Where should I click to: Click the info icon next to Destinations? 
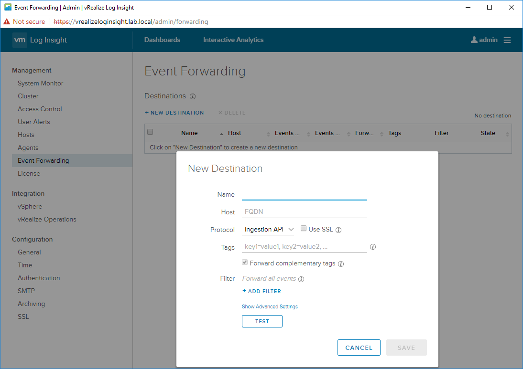tap(193, 96)
